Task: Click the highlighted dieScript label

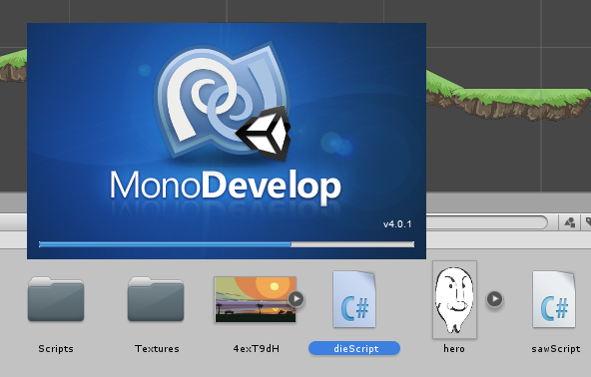Action: 354,348
